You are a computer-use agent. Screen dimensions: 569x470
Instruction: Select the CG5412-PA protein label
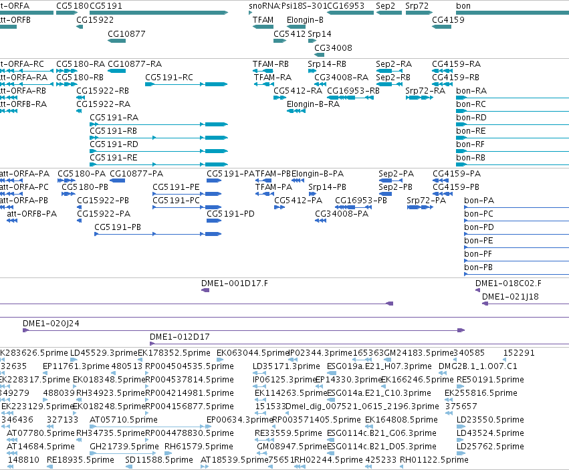tap(298, 201)
